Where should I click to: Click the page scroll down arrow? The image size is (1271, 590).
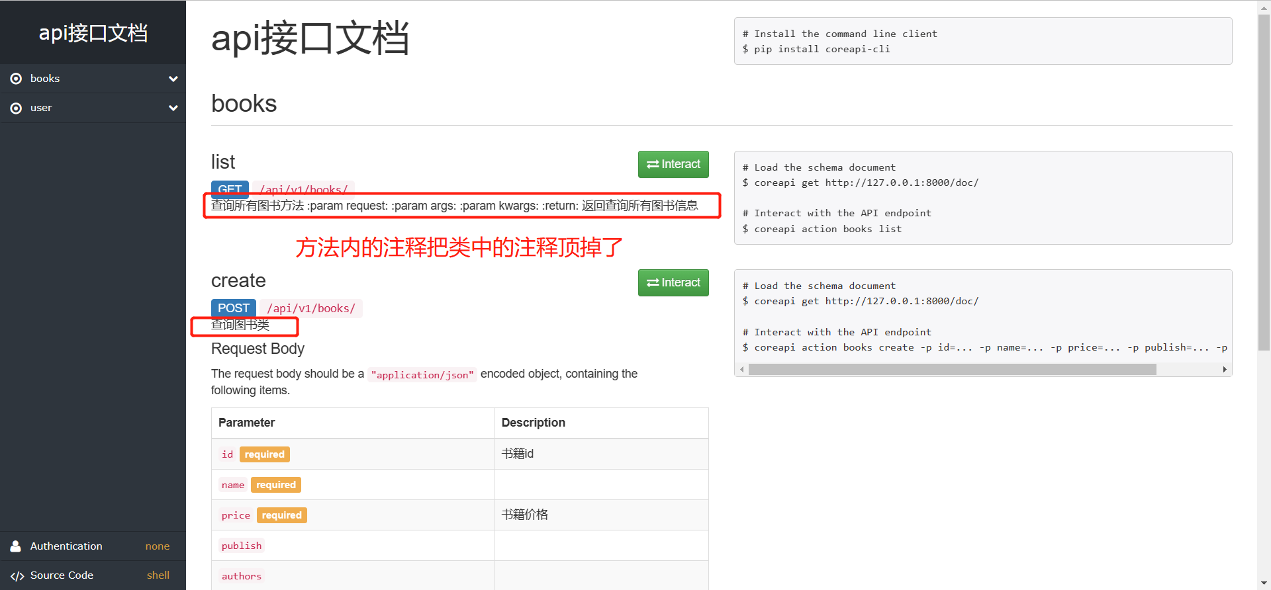[x=1264, y=583]
